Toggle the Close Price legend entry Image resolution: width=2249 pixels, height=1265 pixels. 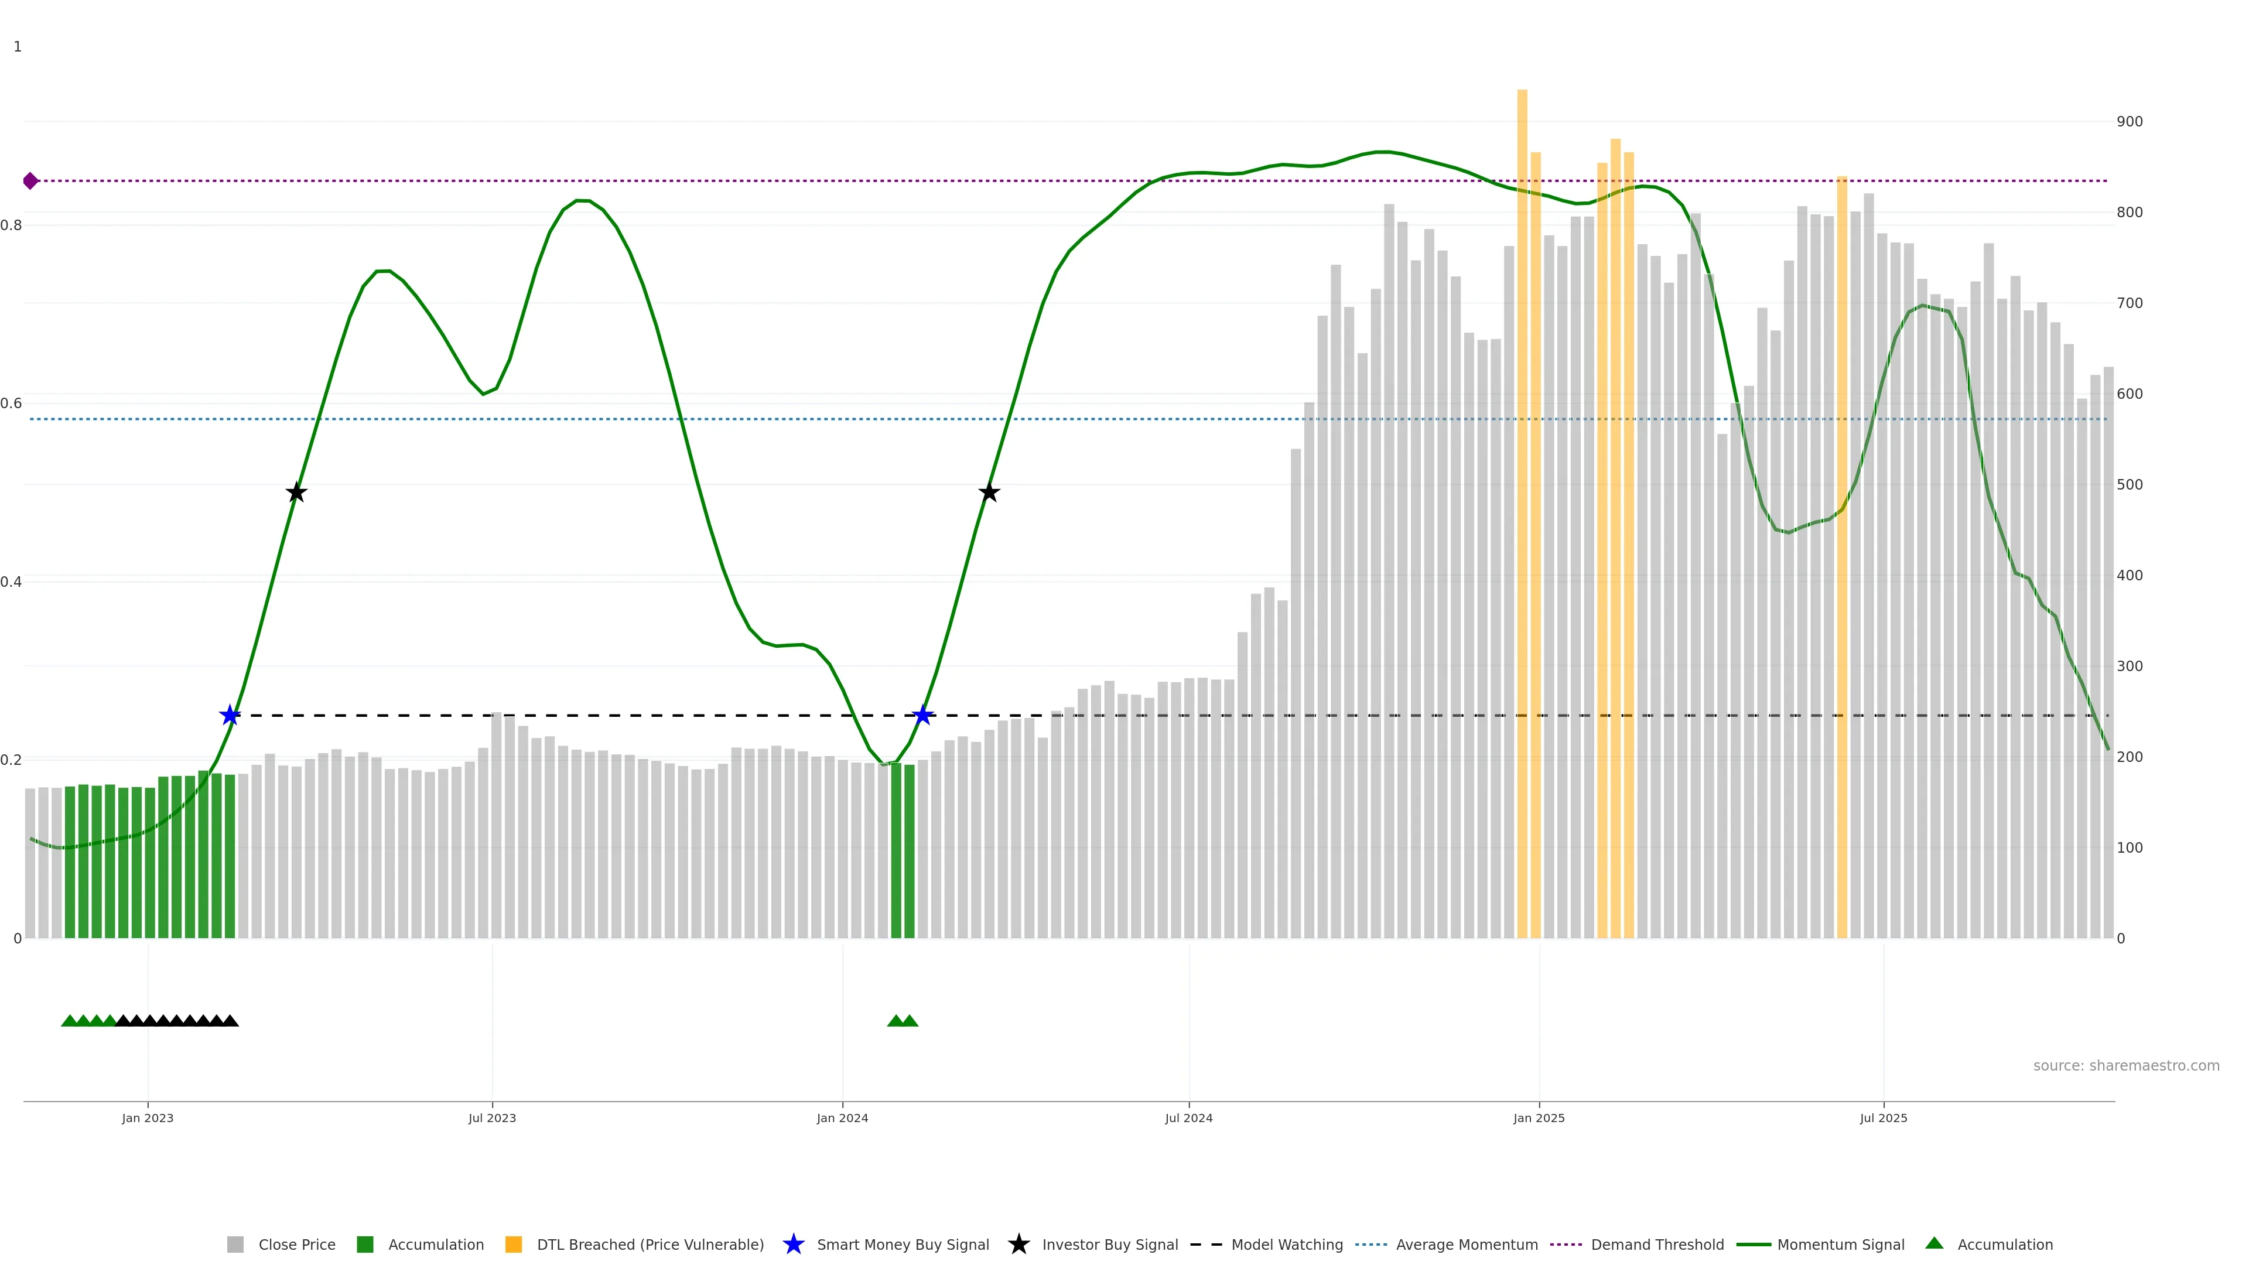296,1245
